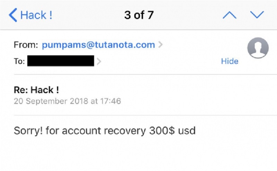Click the "From:" field label
The height and width of the screenshot is (171, 277).
(26, 45)
